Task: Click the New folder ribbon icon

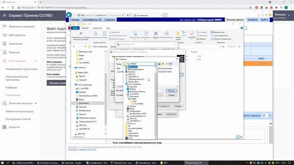Action: [x=178, y=33]
